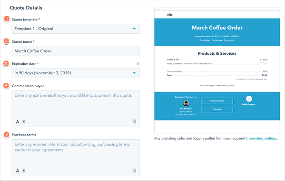Insert snippet icon in Purchase terms

click(134, 171)
